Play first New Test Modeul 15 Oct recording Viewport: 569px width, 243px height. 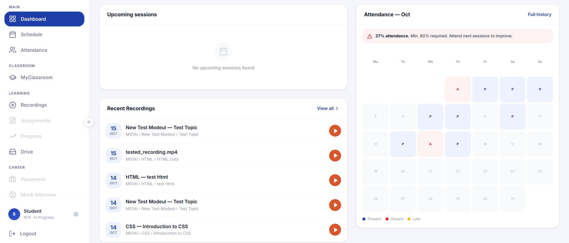click(335, 131)
